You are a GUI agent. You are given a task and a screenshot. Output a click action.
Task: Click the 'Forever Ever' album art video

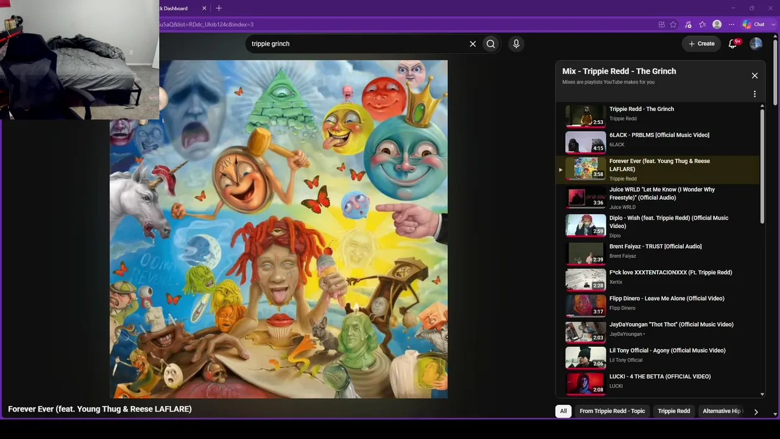click(x=278, y=229)
